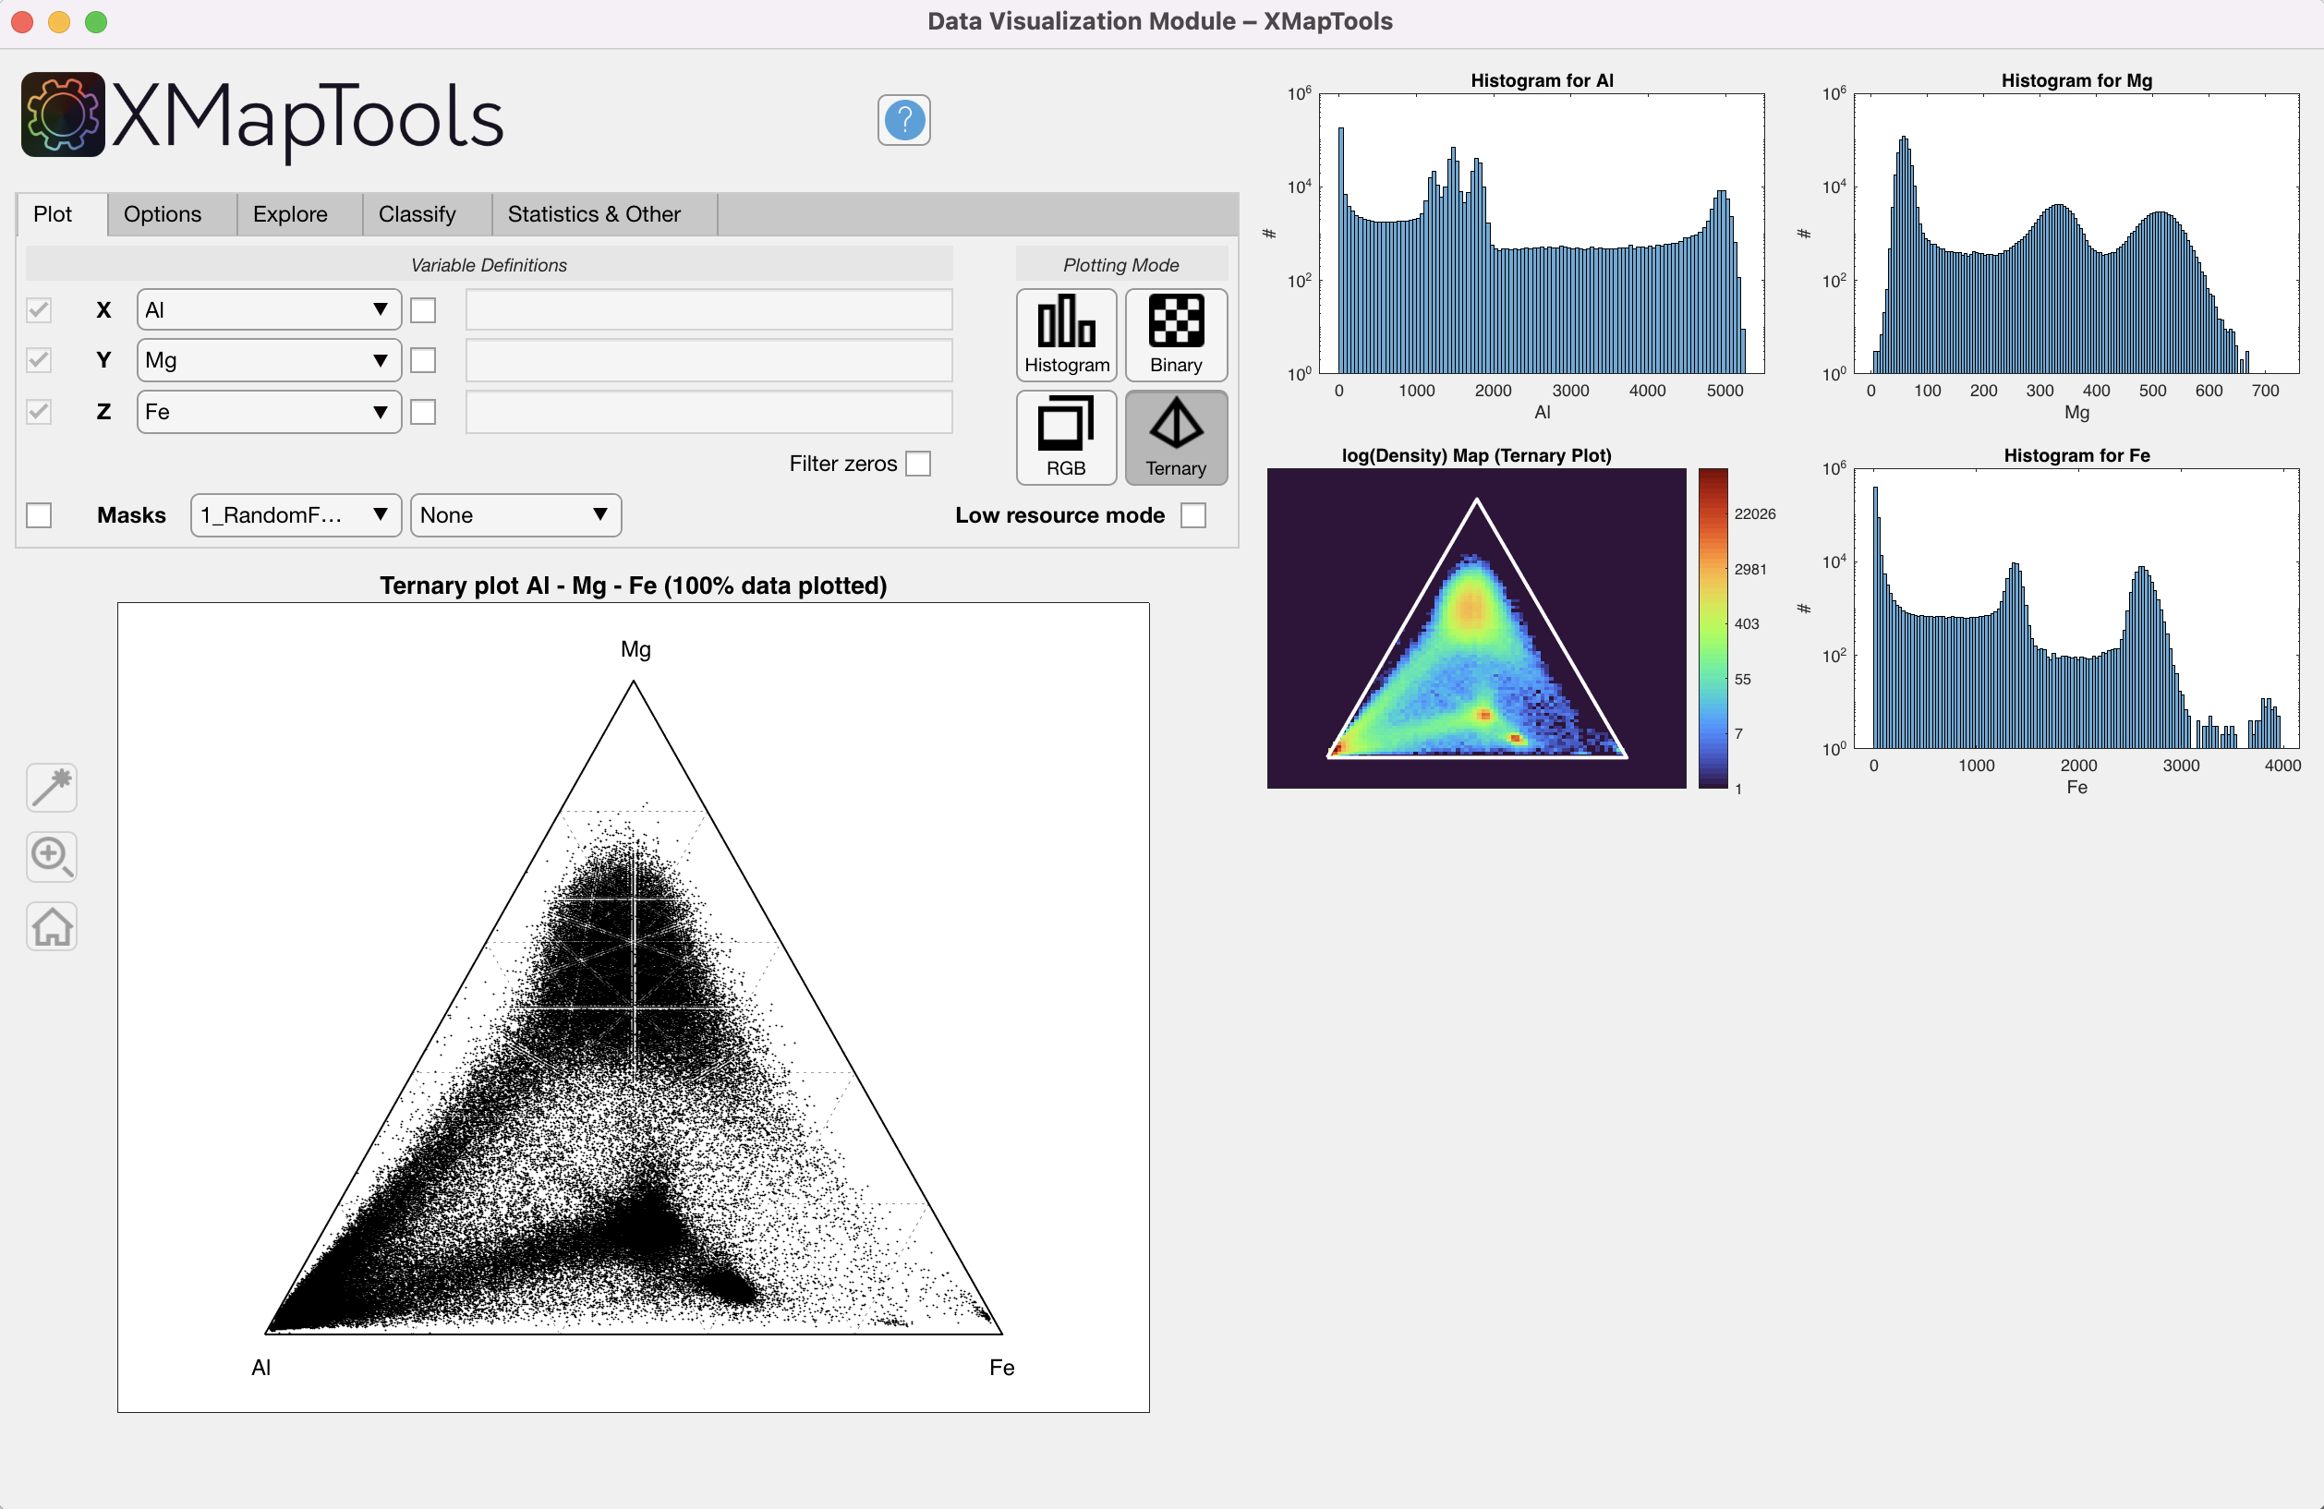The width and height of the screenshot is (2324, 1509).
Task: Open the Statistics & Other tab
Action: click(594, 213)
